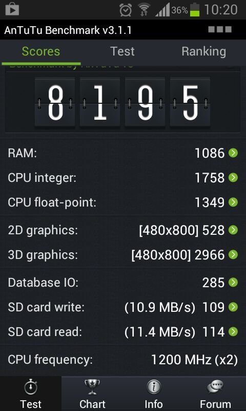Expand CPU float-point score arrow
The image size is (246, 411).
click(x=233, y=202)
